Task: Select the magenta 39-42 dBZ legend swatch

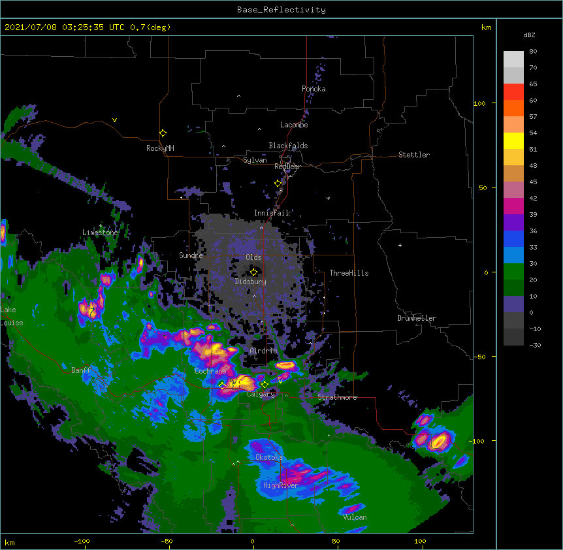Action: point(513,206)
